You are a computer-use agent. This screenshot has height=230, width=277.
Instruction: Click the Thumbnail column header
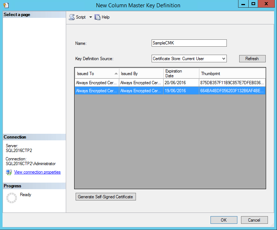(232, 73)
